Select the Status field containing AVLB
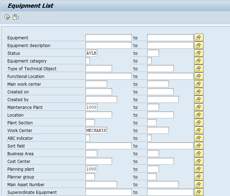 [91, 53]
